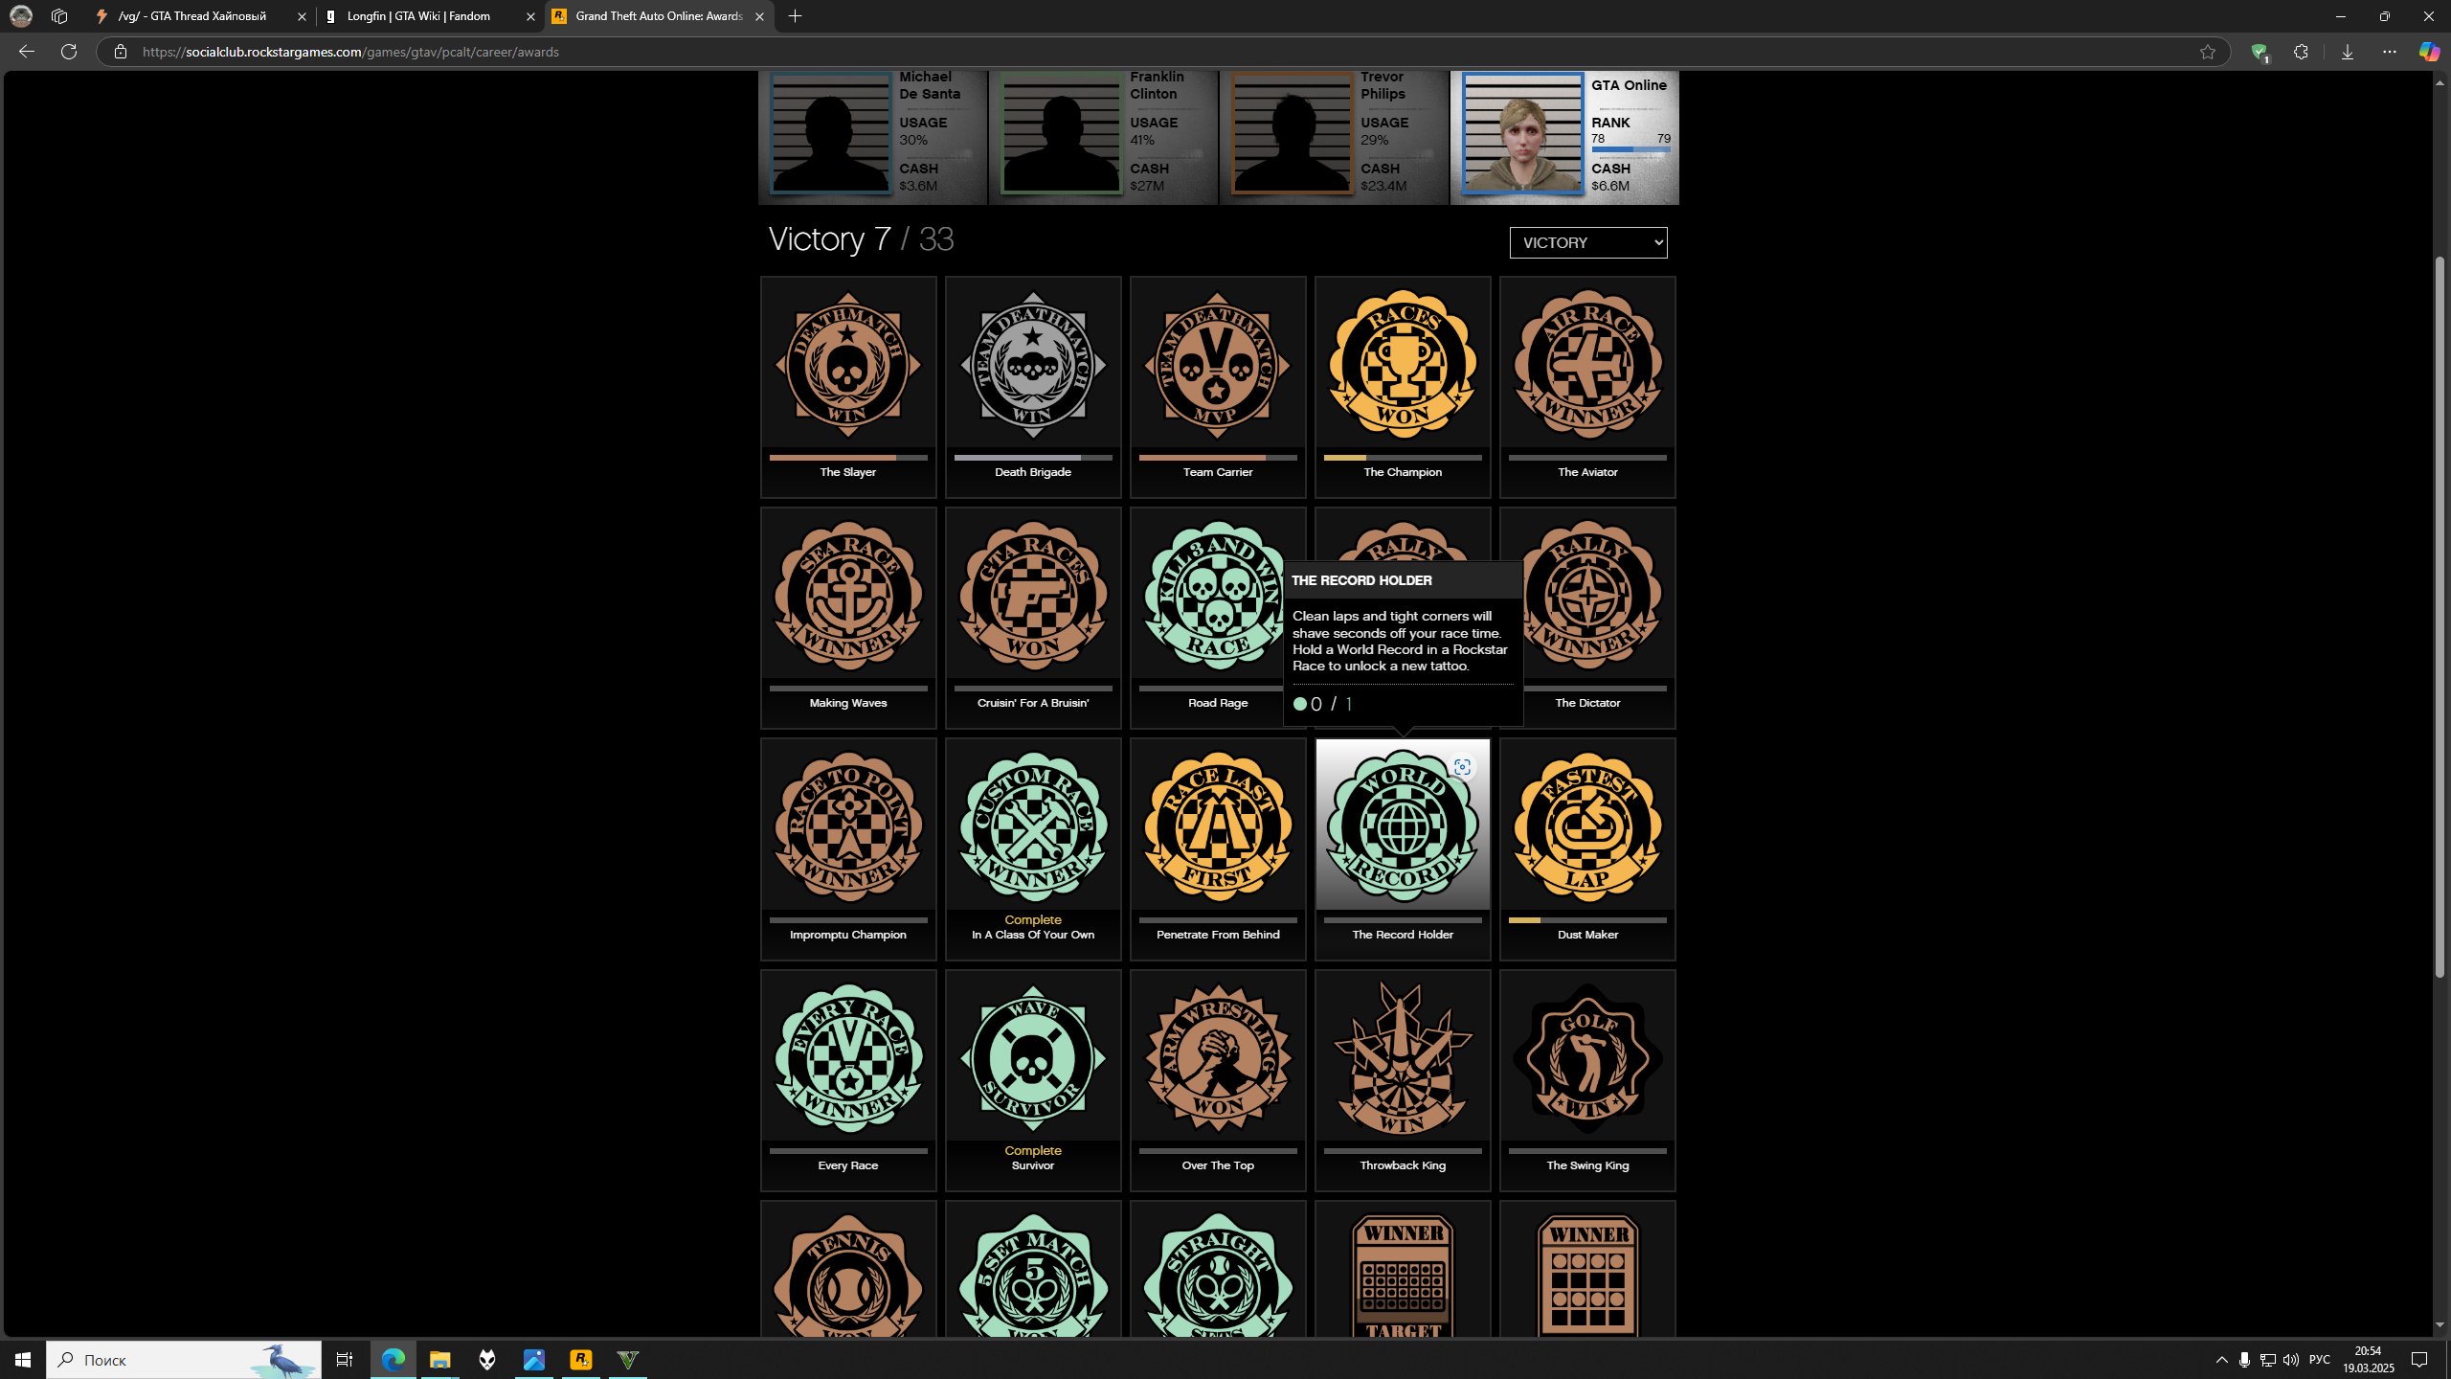Click the Every Race winner badge
Image resolution: width=2451 pixels, height=1379 pixels.
(847, 1058)
